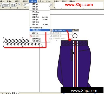Click the 编辑内容 icon in PowerClip submenu
This screenshot has height=94, width=104.
click(x=51, y=36)
